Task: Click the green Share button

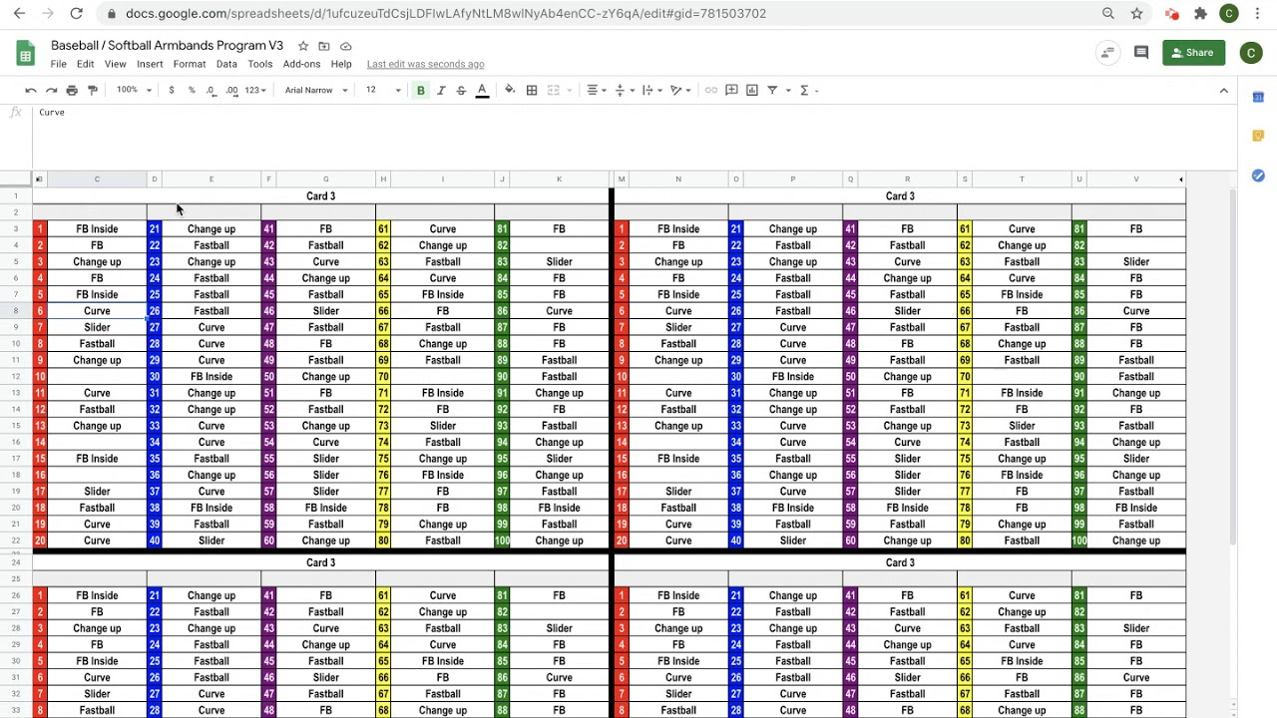Action: coord(1193,52)
